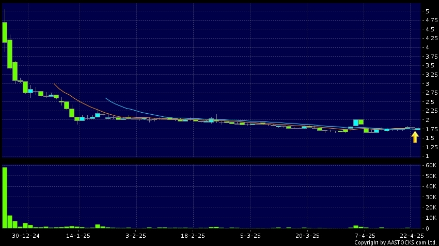Screen dimensions: 439x246
Task: Click the start of the blue moving average line
Action: point(106,98)
